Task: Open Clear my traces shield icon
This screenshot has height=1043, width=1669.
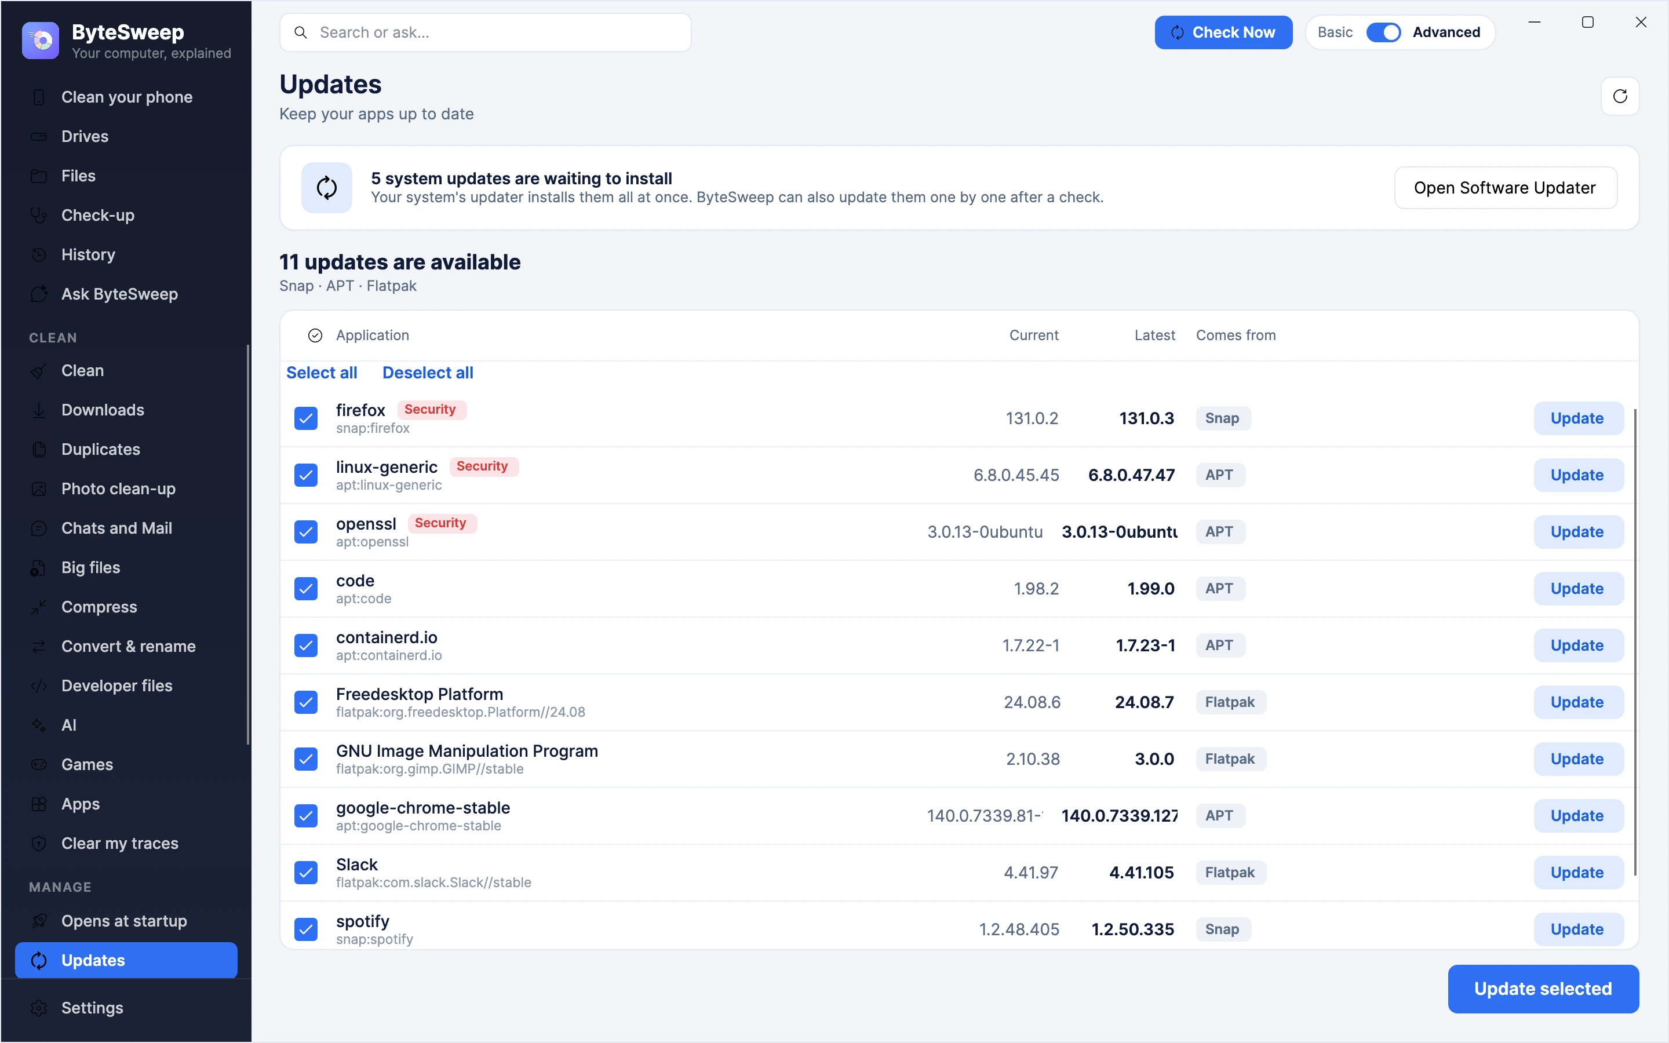Action: [39, 843]
